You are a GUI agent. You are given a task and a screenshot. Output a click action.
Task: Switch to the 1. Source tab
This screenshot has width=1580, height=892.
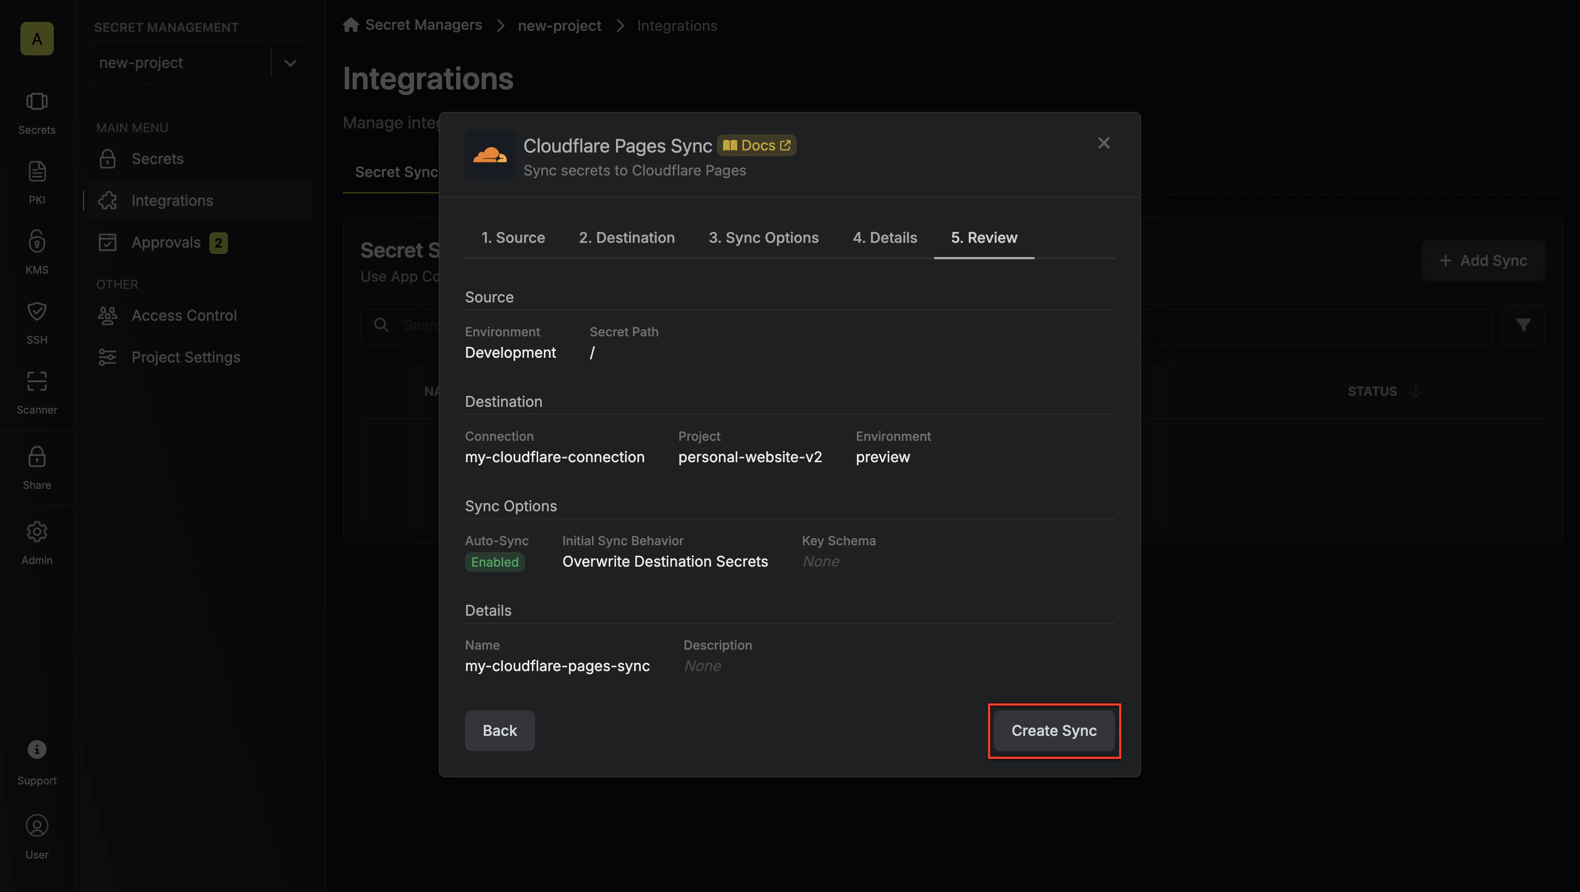pos(513,237)
